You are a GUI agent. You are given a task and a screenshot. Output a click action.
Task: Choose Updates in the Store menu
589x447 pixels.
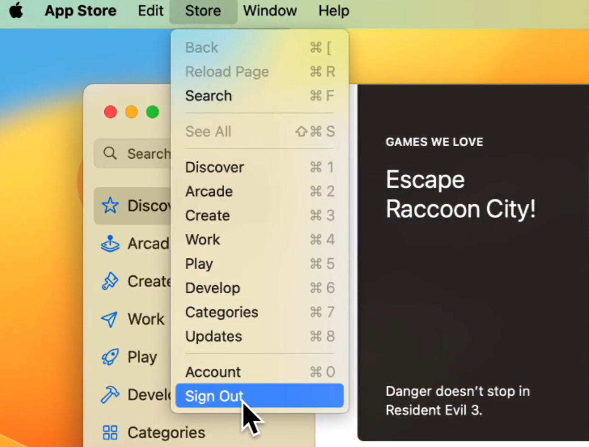tap(260, 336)
